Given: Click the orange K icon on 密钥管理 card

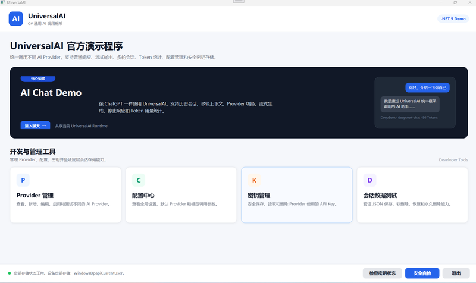Looking at the screenshot, I should tap(254, 180).
